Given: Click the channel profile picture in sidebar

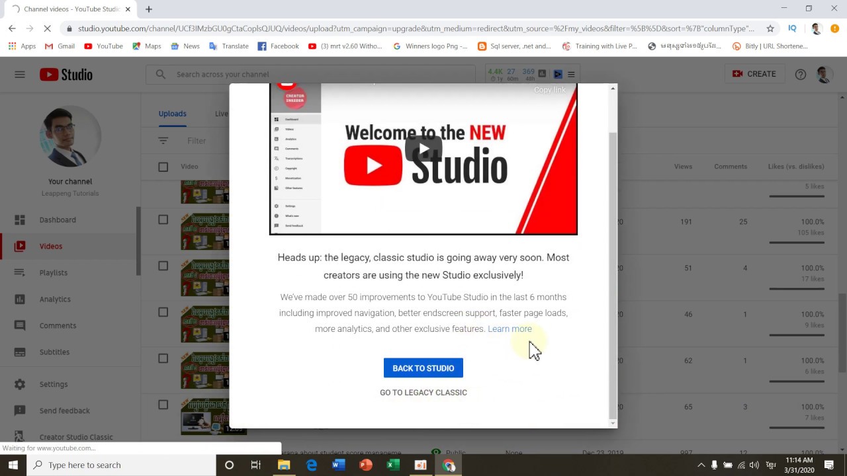Looking at the screenshot, I should click(70, 136).
